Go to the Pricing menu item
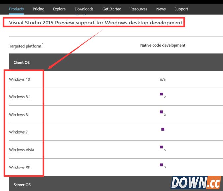Viewport: 223px width, 191px height. [38, 9]
